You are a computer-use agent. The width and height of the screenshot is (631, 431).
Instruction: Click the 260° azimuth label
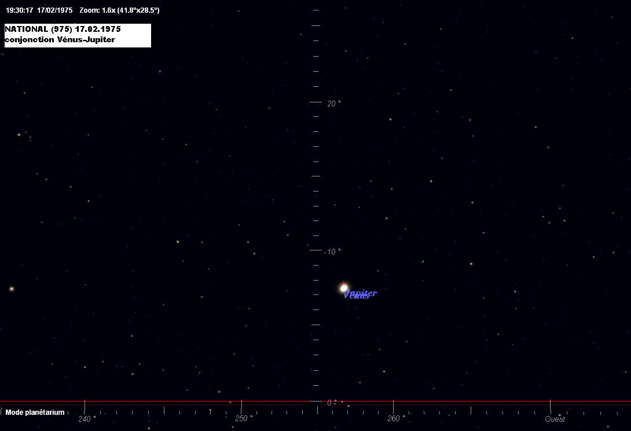(x=396, y=419)
